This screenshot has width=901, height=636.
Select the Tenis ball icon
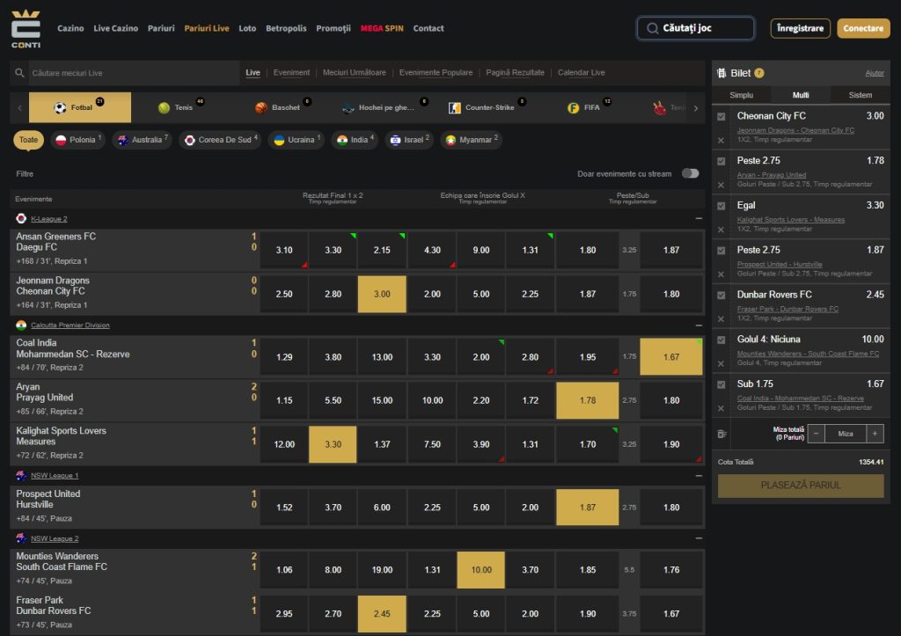(x=164, y=107)
